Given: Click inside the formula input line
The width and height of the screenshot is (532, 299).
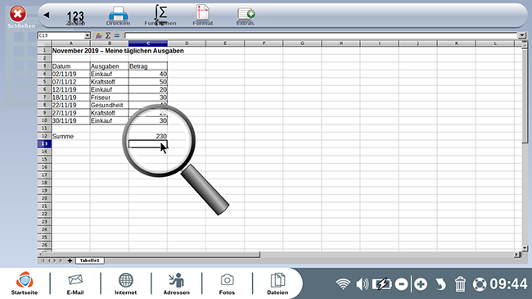Looking at the screenshot, I should (321, 35).
